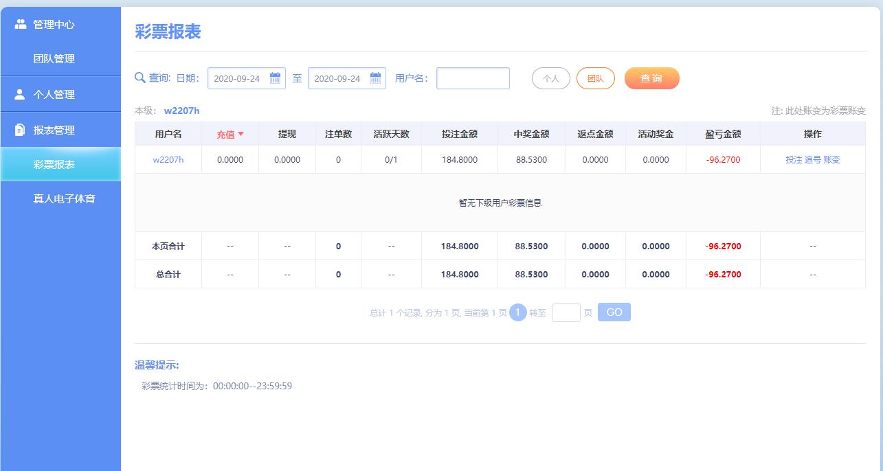Open the end date picker field

(338, 78)
